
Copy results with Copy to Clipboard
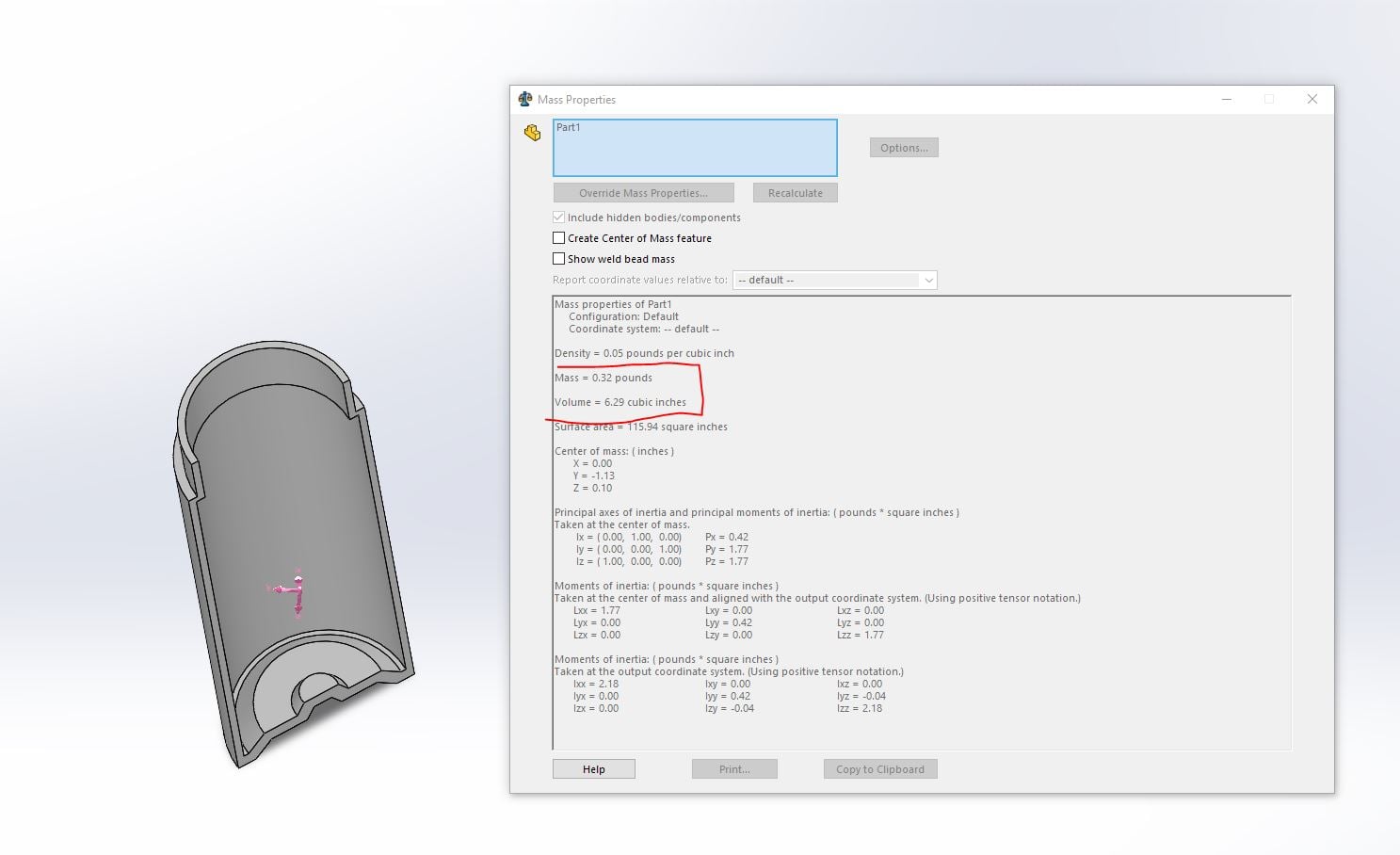click(x=880, y=769)
